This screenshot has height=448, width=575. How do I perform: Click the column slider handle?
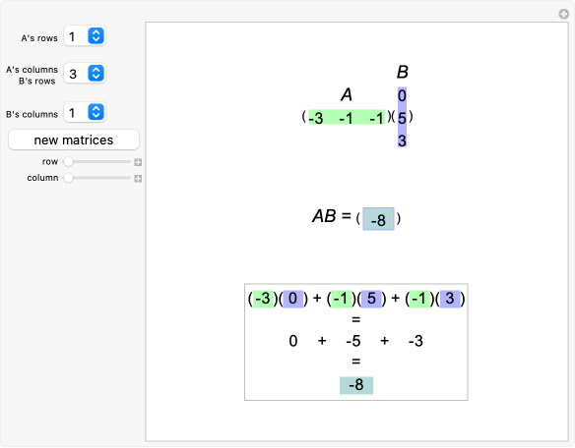tap(68, 178)
